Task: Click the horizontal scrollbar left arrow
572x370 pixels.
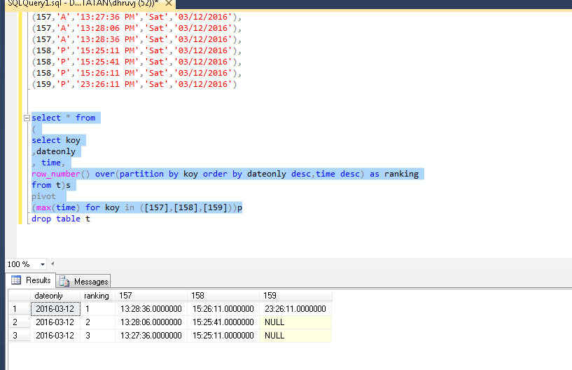Action: (x=53, y=263)
